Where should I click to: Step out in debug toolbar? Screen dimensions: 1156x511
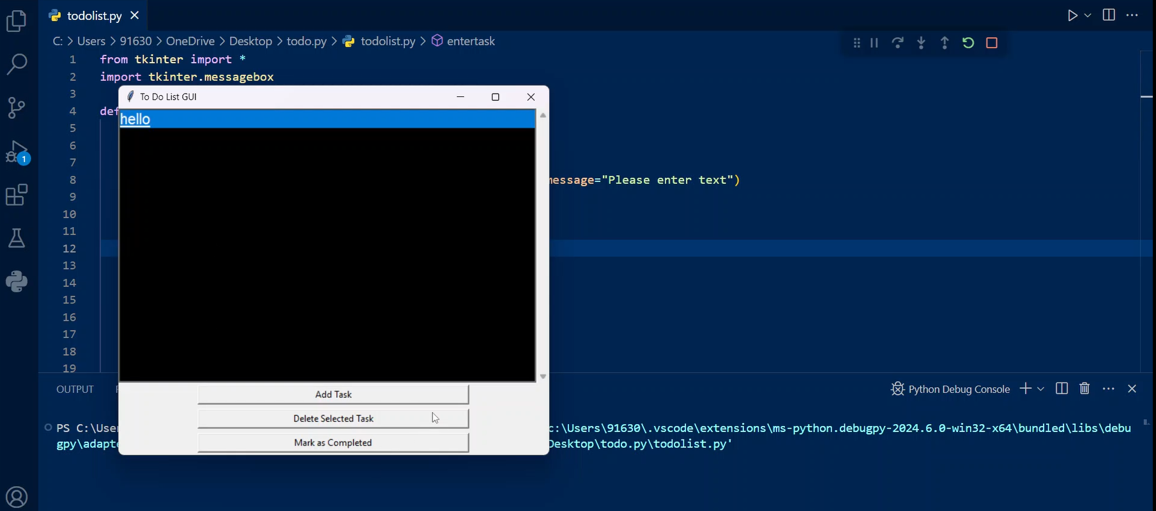tap(945, 43)
